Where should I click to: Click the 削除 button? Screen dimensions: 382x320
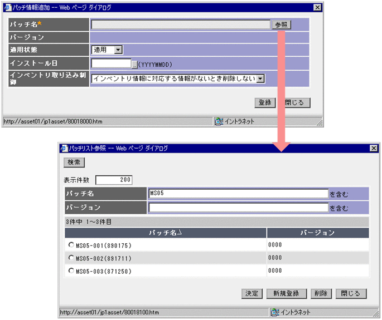coord(321,293)
